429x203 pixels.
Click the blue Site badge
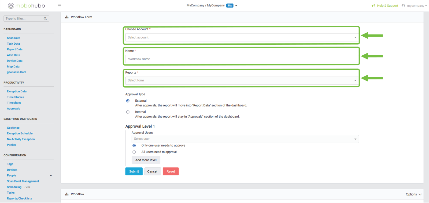click(x=230, y=6)
